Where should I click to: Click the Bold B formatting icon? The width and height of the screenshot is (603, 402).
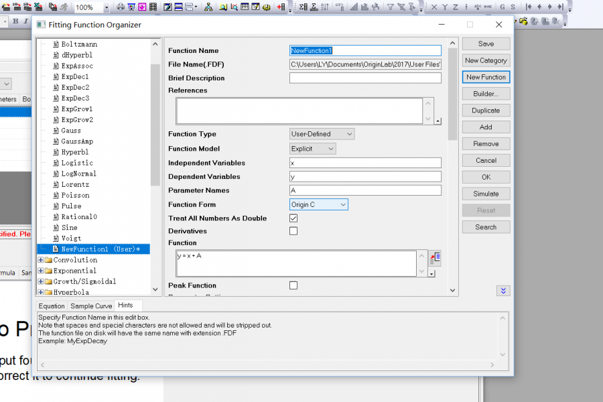(x=15, y=21)
